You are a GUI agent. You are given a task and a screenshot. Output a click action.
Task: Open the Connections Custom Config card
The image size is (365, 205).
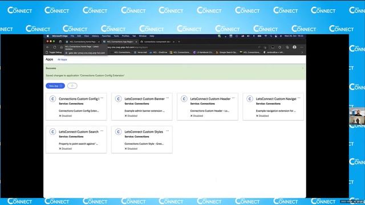pyautogui.click(x=76, y=106)
